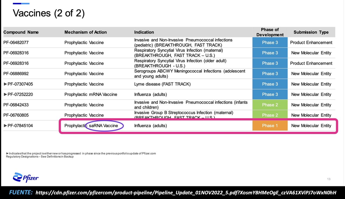Click 'New Molecular Entity' in the PF-07845104 row
345x199 pixels.
(311, 126)
